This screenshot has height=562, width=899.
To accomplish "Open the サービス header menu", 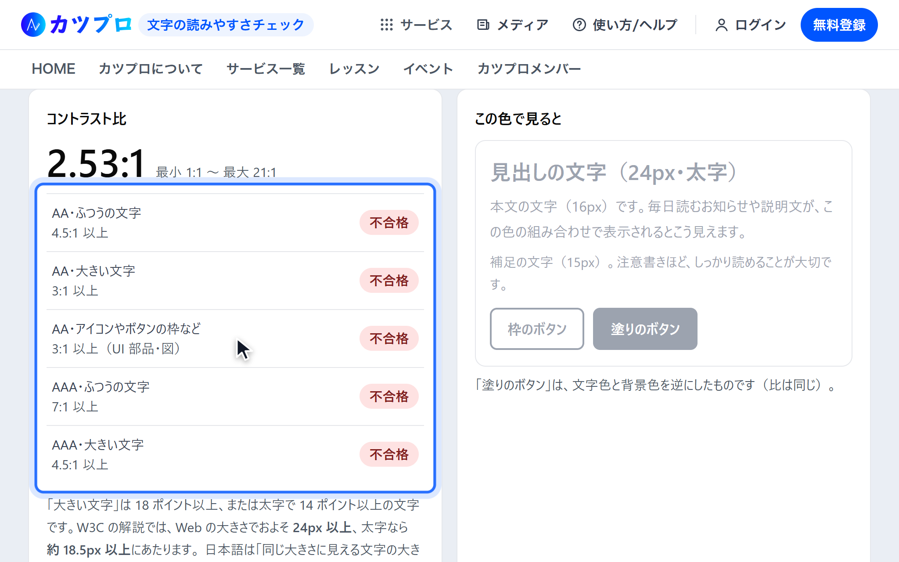I will (416, 25).
